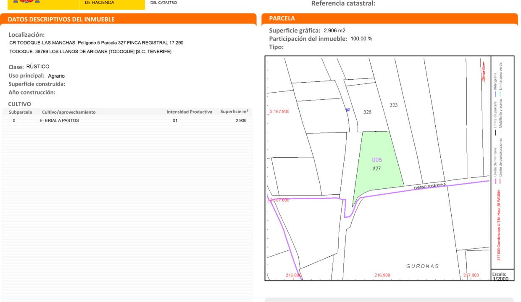Viewport: 521px width, 302px height.
Task: Click the 'DATOS DESCRIPTIVOS DEL INMUEBLE' header
Action: coord(61,19)
